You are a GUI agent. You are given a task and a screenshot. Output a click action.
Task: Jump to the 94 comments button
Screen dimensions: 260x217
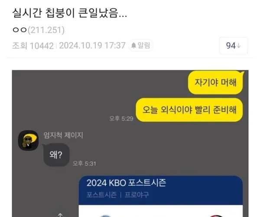234,46
